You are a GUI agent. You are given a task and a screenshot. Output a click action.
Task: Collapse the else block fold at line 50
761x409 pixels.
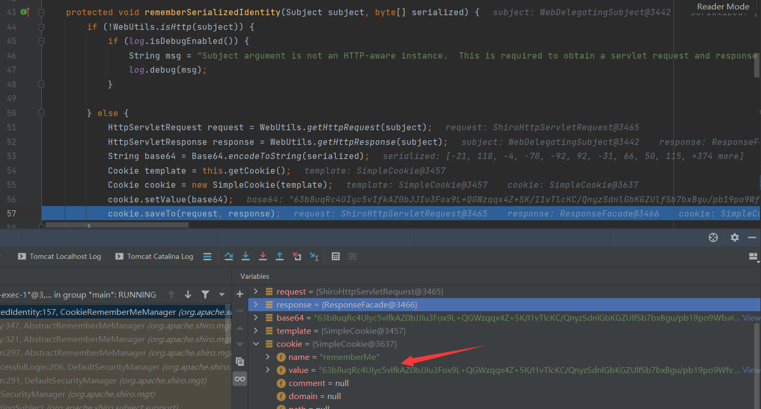41,113
